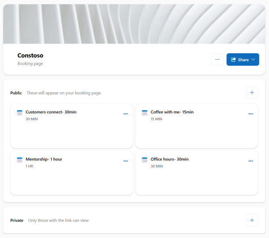Click the Private section heading
The image size is (269, 238).
[x=17, y=220]
